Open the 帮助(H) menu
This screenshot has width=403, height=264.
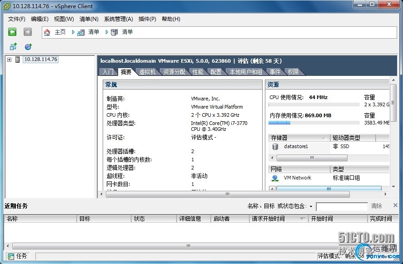pos(171,19)
